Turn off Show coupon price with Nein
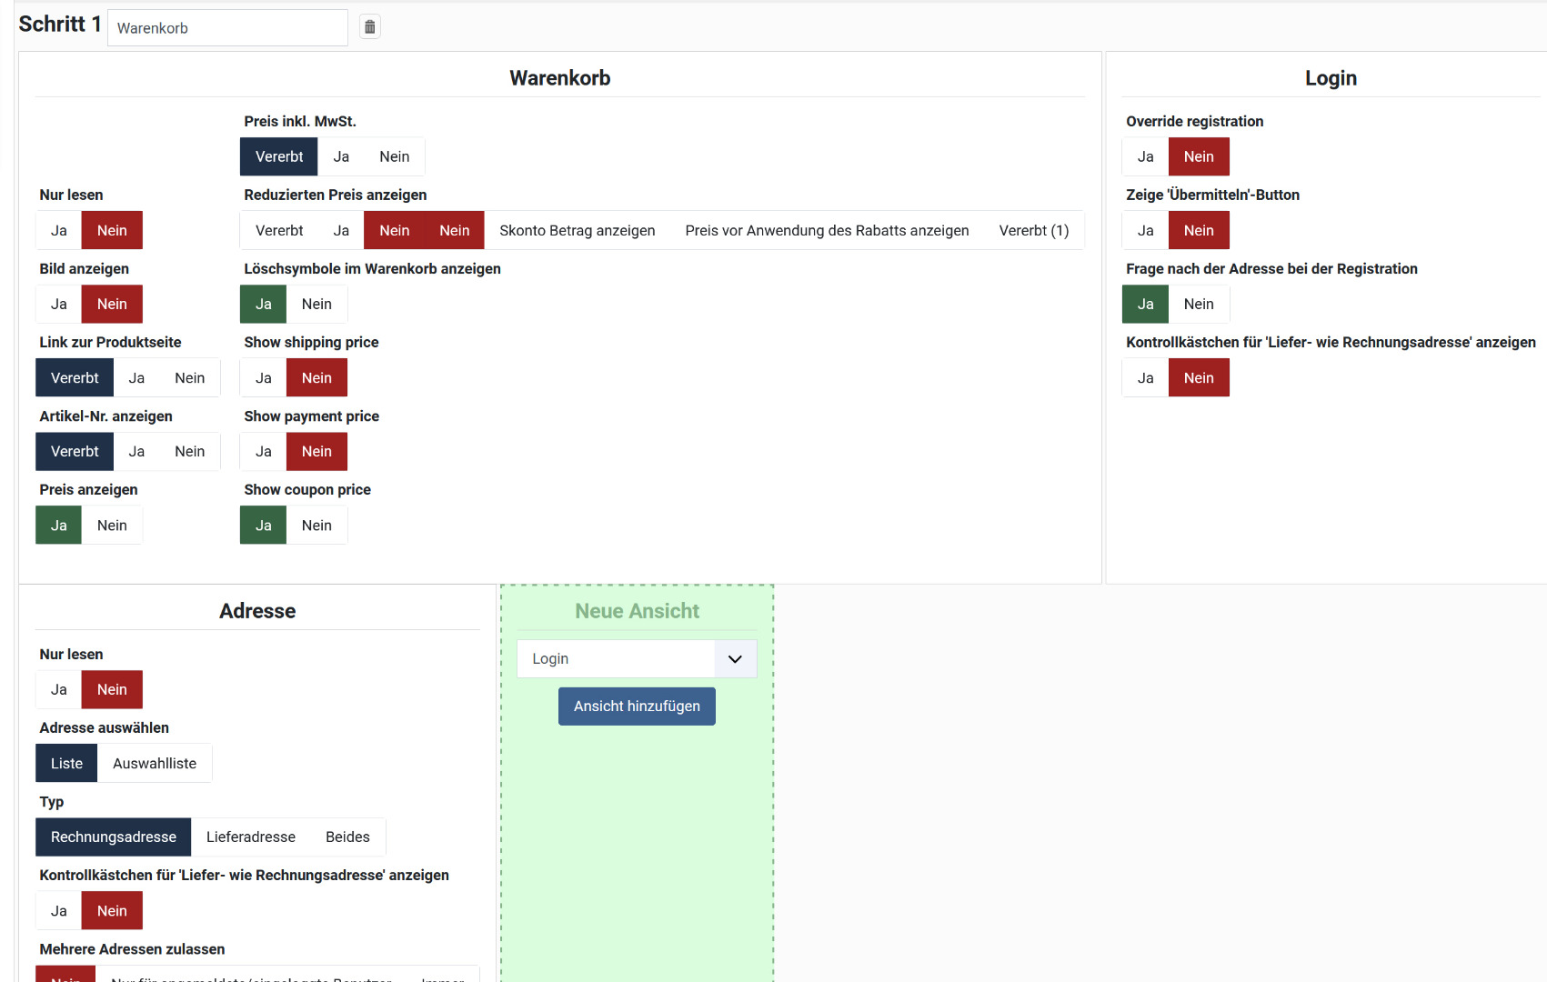The width and height of the screenshot is (1547, 982). pyautogui.click(x=316, y=526)
